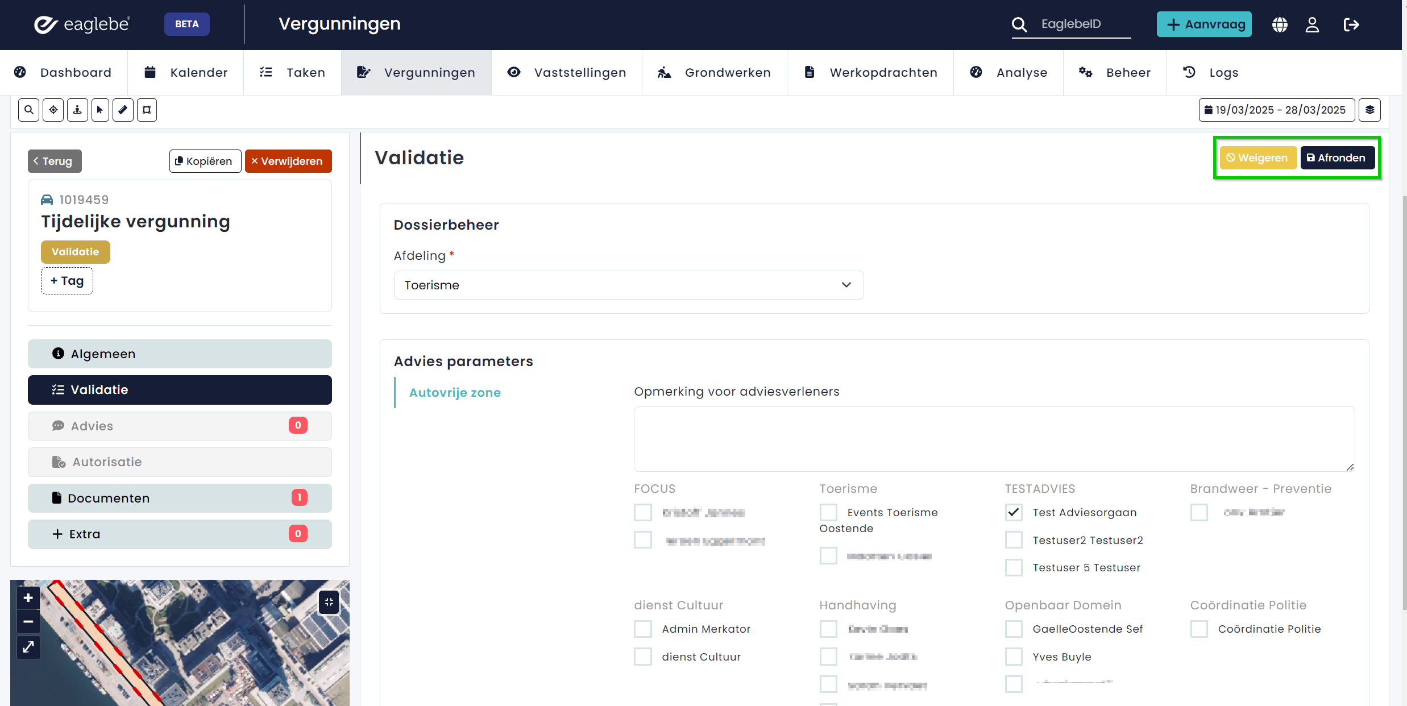
Task: Switch to the Documenten section
Action: tap(180, 498)
